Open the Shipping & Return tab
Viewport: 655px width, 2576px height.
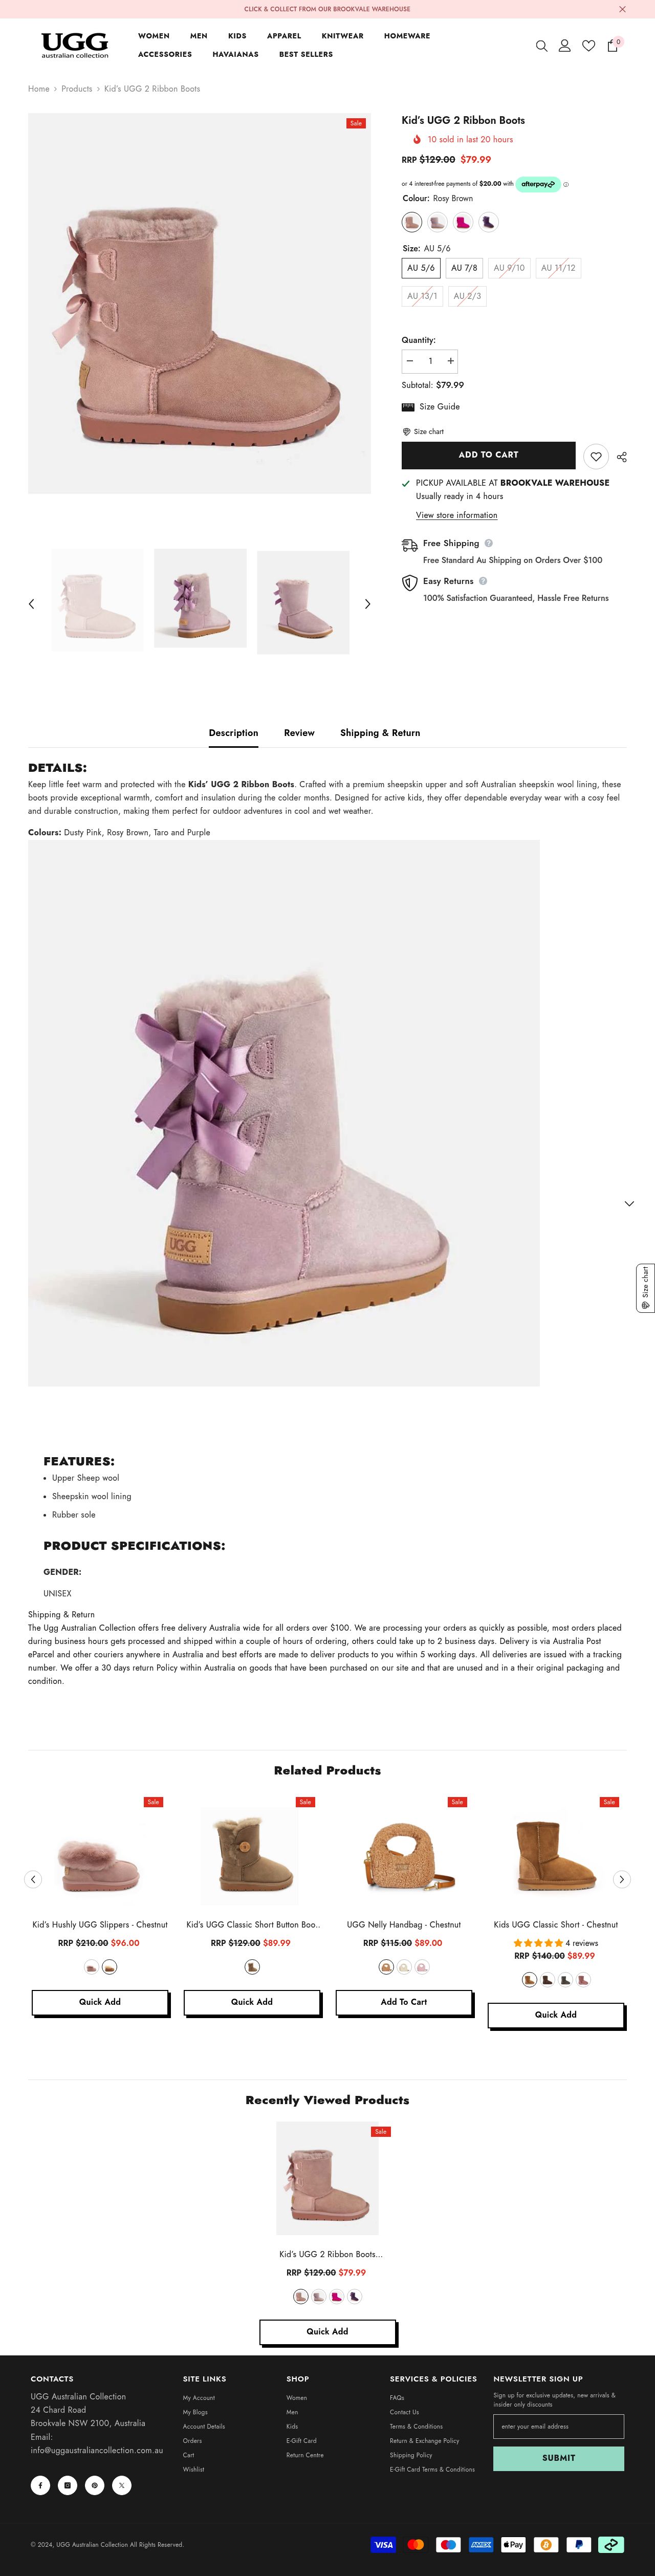coord(380,733)
